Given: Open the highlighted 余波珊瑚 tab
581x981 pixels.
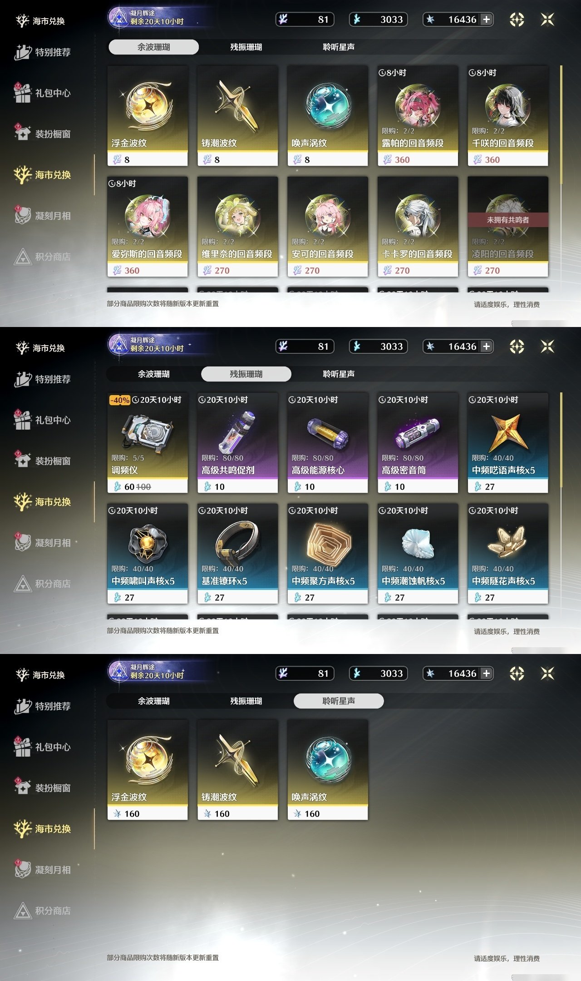Looking at the screenshot, I should 153,47.
